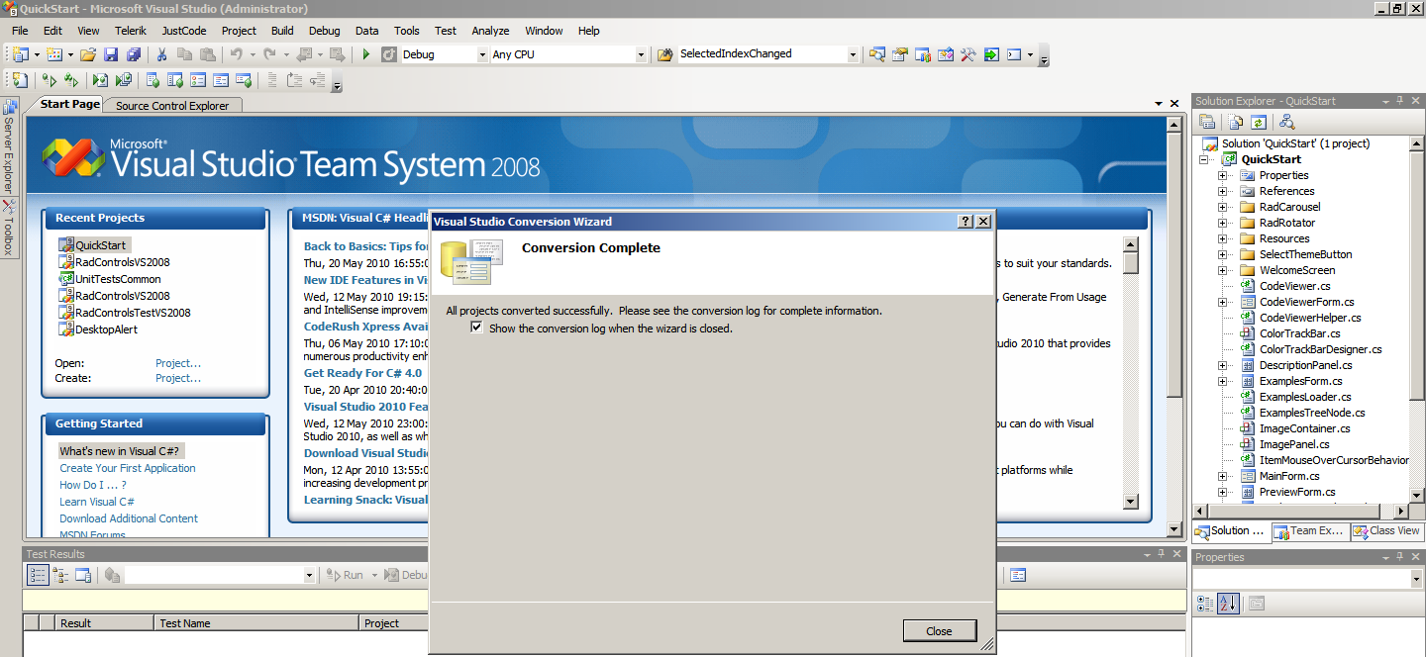Uncheck 'Show the conversion log' checkbox
This screenshot has width=1426, height=657.
(x=477, y=328)
